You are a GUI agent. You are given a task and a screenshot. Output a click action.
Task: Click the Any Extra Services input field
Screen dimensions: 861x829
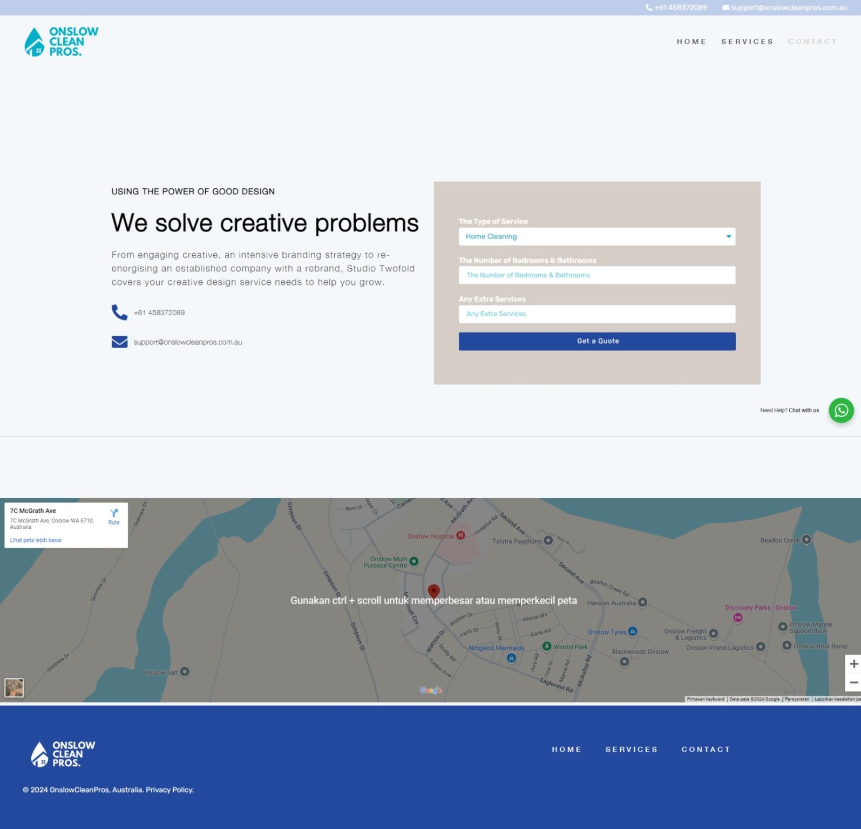[596, 314]
